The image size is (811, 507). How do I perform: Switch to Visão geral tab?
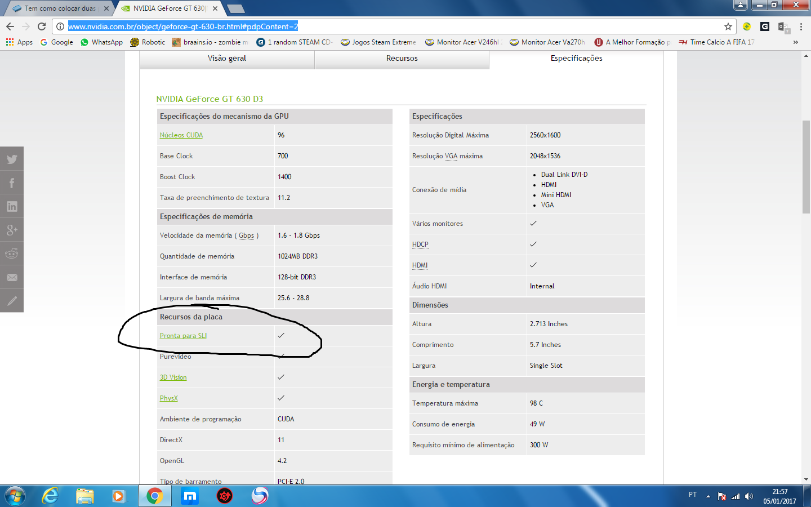227,59
